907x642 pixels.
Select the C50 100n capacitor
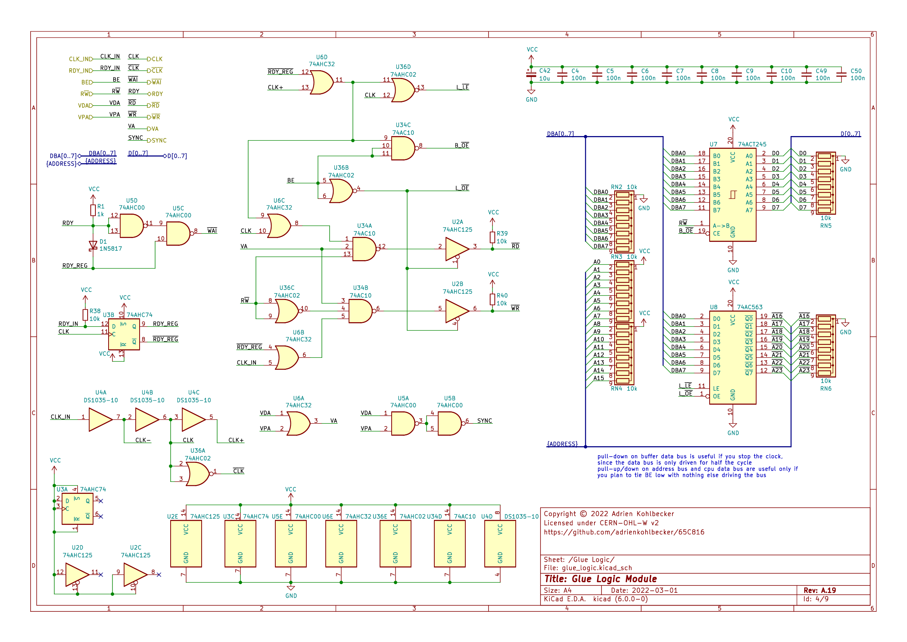[x=841, y=74]
